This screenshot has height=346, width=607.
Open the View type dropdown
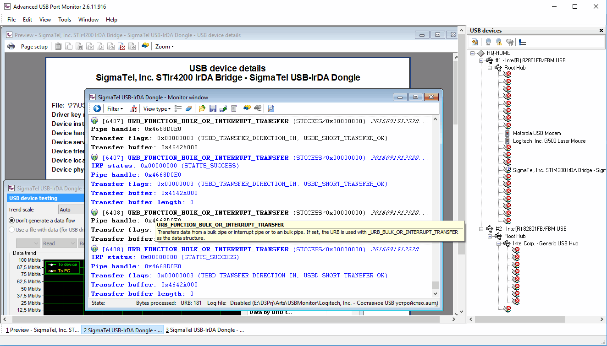tap(156, 109)
